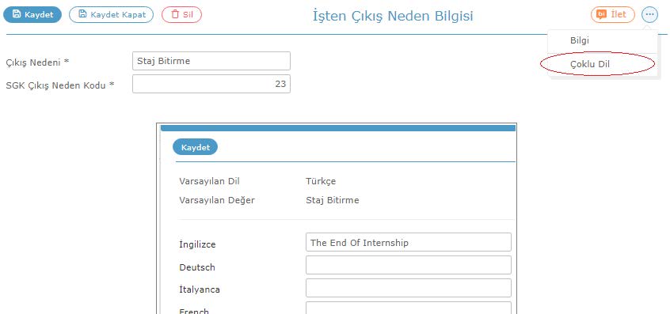The height and width of the screenshot is (314, 670).
Task: Click the İngilizce translation input
Action: click(x=409, y=242)
